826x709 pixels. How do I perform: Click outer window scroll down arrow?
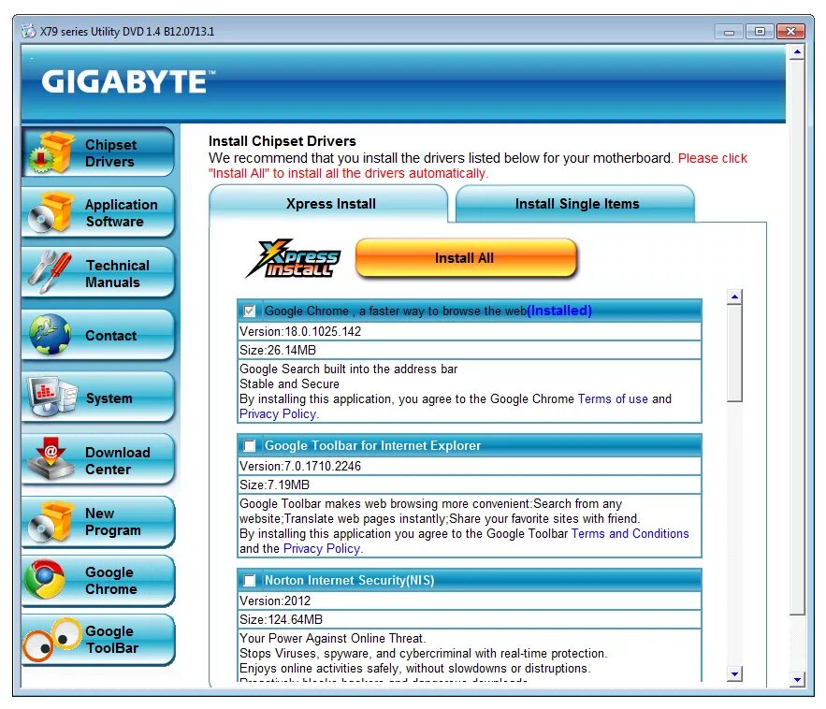click(797, 679)
